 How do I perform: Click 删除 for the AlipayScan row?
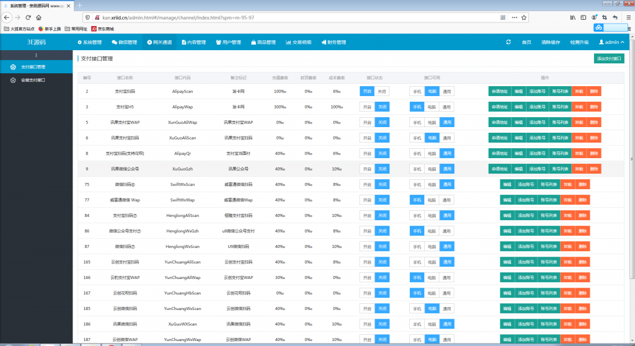click(x=594, y=91)
